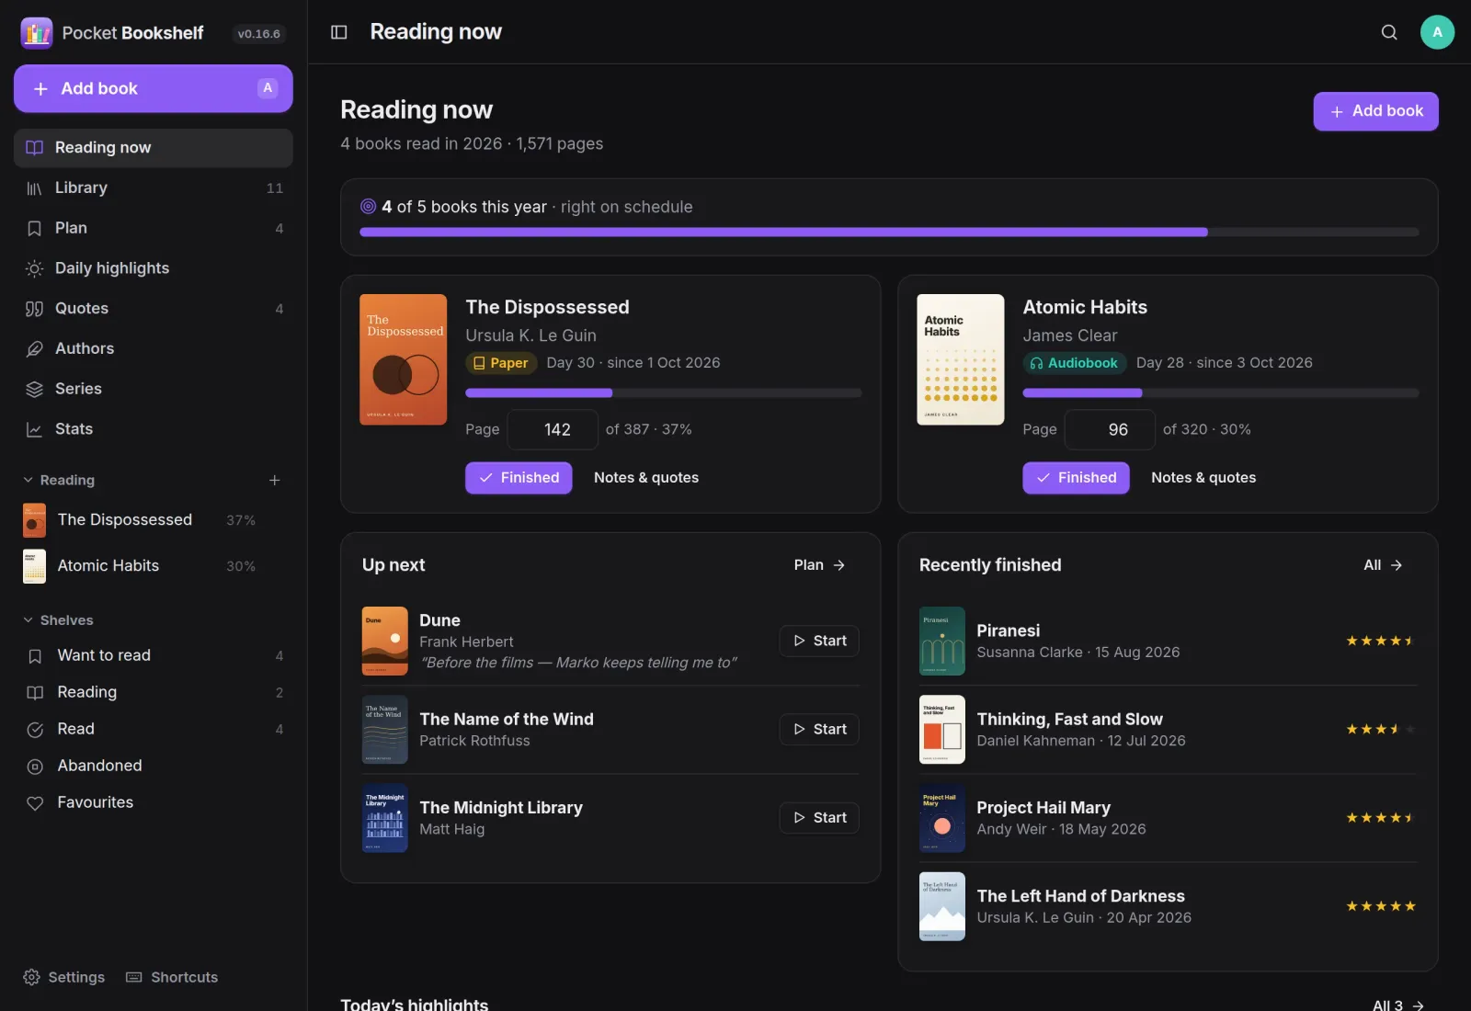
Task: Open The Dispossessed cover in Reading now card
Action: (x=403, y=359)
